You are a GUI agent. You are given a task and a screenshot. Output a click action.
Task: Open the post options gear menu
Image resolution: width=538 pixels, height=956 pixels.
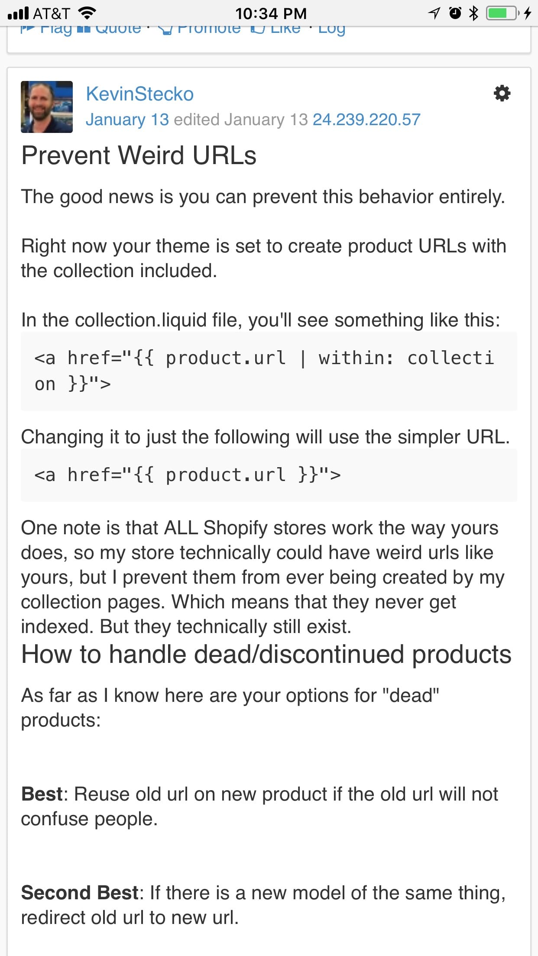[x=502, y=94]
